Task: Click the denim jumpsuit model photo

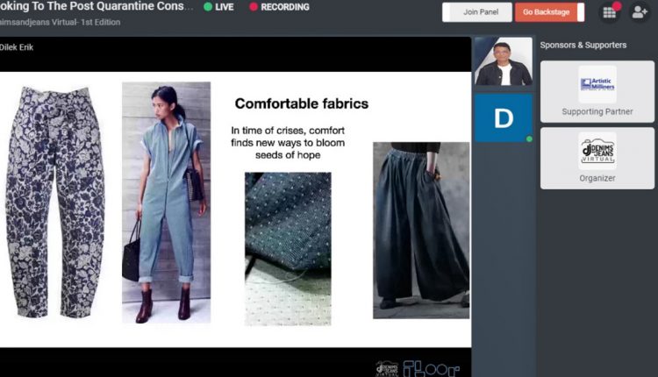Action: tap(166, 203)
